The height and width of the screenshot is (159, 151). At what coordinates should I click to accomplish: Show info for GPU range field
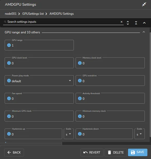(9, 45)
